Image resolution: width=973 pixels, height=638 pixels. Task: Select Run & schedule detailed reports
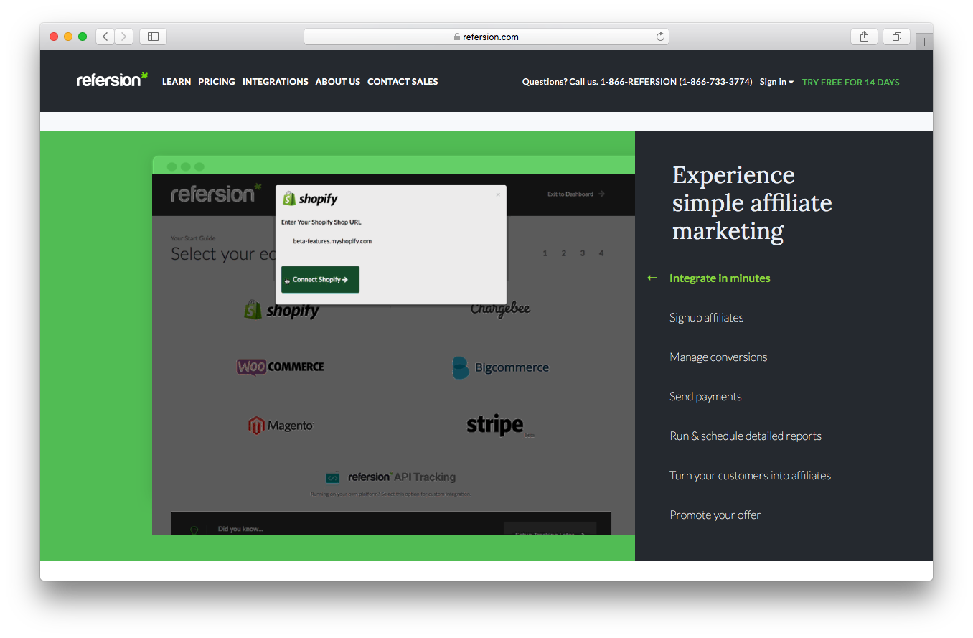point(746,436)
